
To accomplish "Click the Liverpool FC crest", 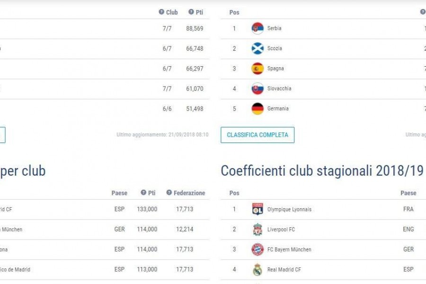I will click(257, 230).
